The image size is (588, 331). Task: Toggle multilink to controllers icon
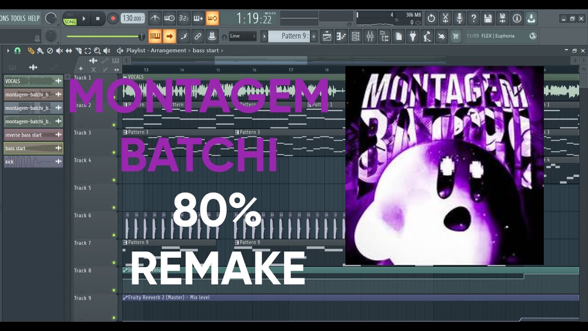point(212,36)
